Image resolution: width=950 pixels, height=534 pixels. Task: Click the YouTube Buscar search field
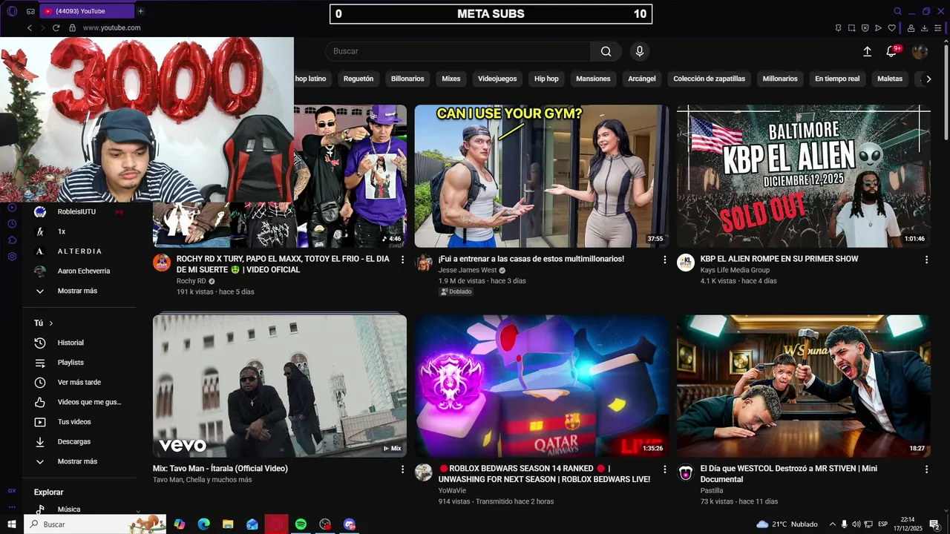coord(458,51)
